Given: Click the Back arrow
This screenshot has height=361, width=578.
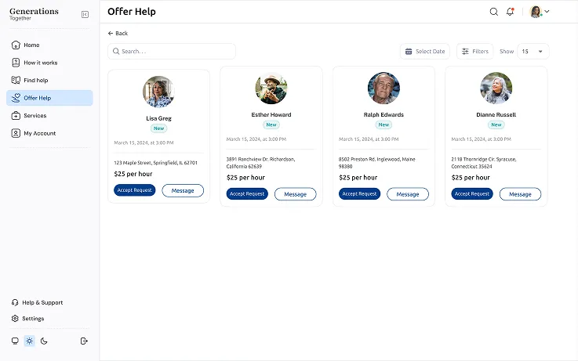Looking at the screenshot, I should click(x=111, y=34).
